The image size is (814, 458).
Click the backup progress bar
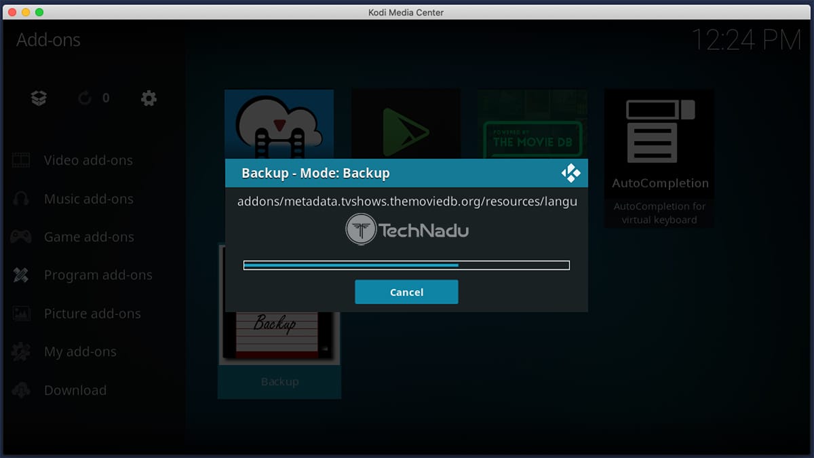coord(406,265)
